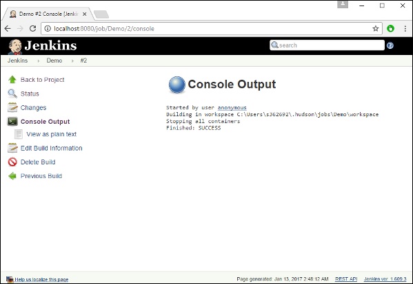
Task: Close the Demo #2 Console tab
Action: click(x=85, y=14)
